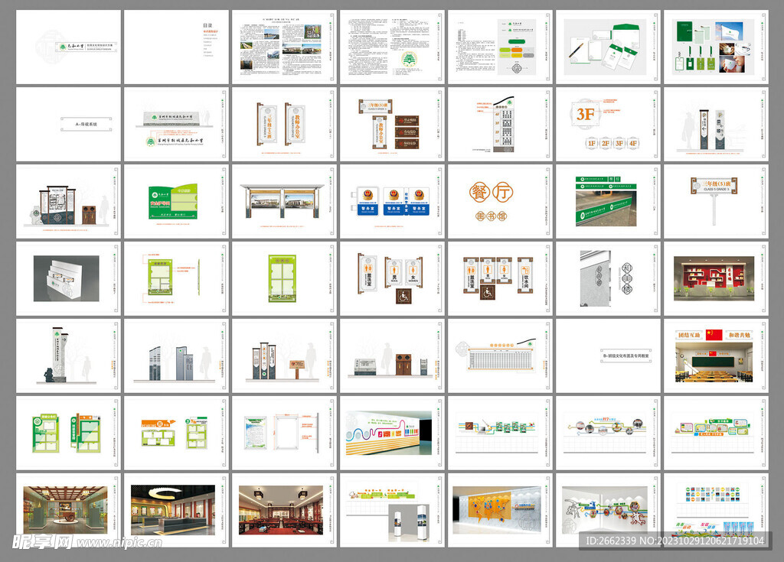784x562 pixels.
Task: Open the cover page with school logo banner
Action: (68, 47)
